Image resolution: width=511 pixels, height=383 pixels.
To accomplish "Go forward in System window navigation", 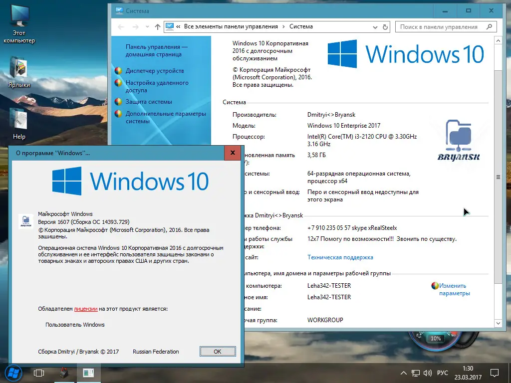I will 135,27.
